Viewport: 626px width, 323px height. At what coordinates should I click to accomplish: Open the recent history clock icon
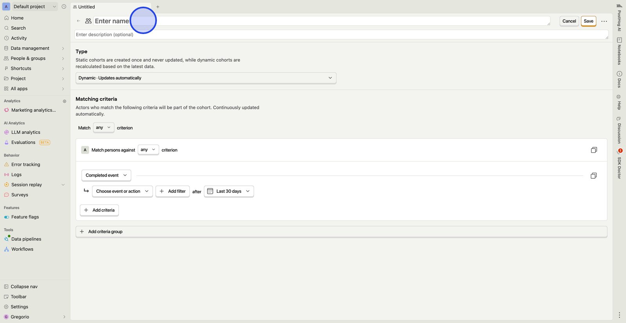click(64, 7)
